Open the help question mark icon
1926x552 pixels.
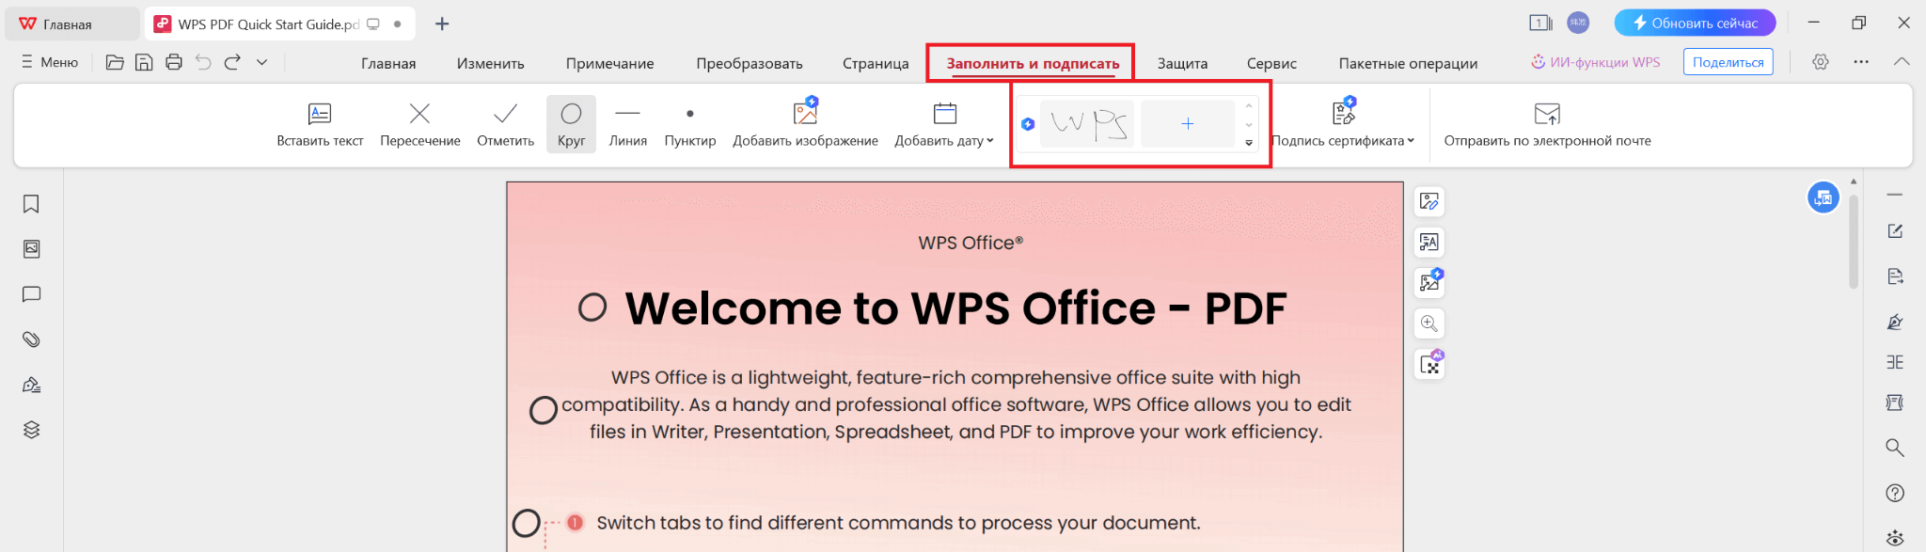click(1895, 493)
